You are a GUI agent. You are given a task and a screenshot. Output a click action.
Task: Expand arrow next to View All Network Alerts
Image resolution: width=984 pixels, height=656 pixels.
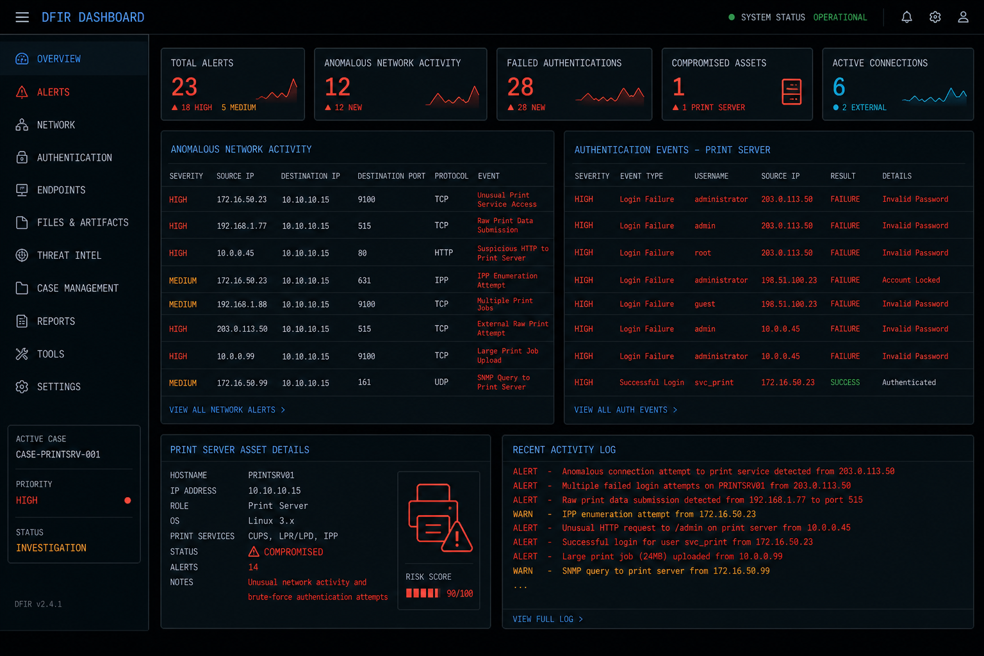(283, 410)
